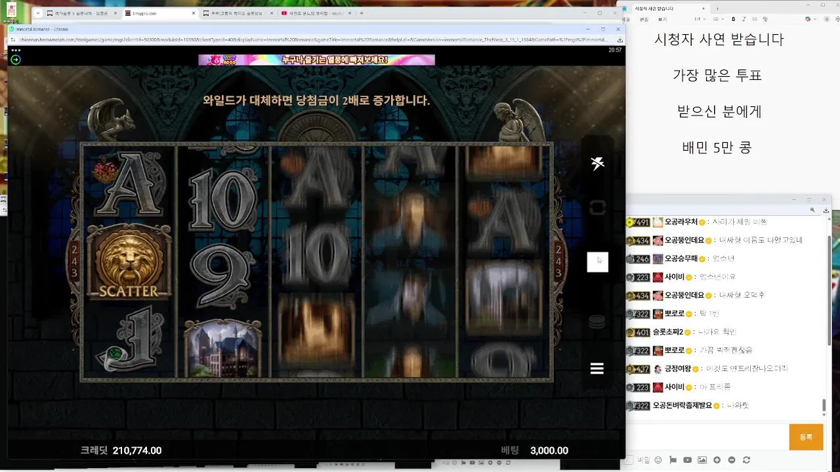The height and width of the screenshot is (472, 840).
Task: Click the Notepad line 배민 5만 콩
Action: 717,147
